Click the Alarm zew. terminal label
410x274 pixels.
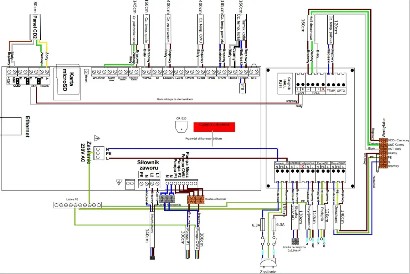pos(112,79)
